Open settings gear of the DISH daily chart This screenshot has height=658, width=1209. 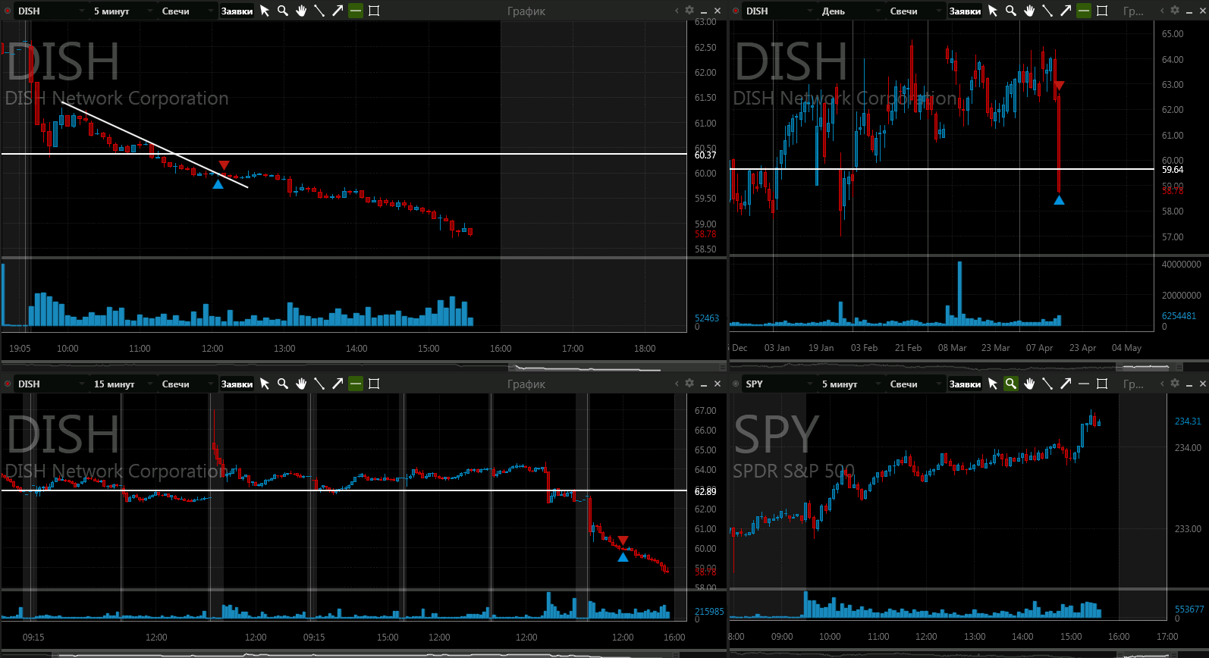[x=1175, y=11]
